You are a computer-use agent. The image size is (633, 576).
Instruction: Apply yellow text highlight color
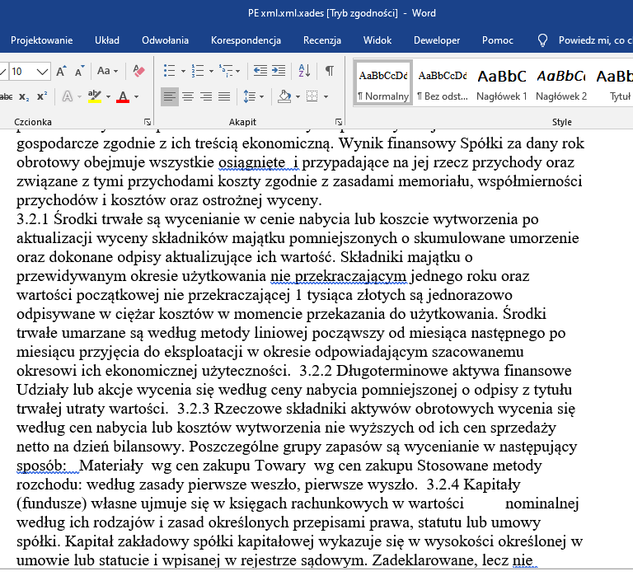click(95, 97)
